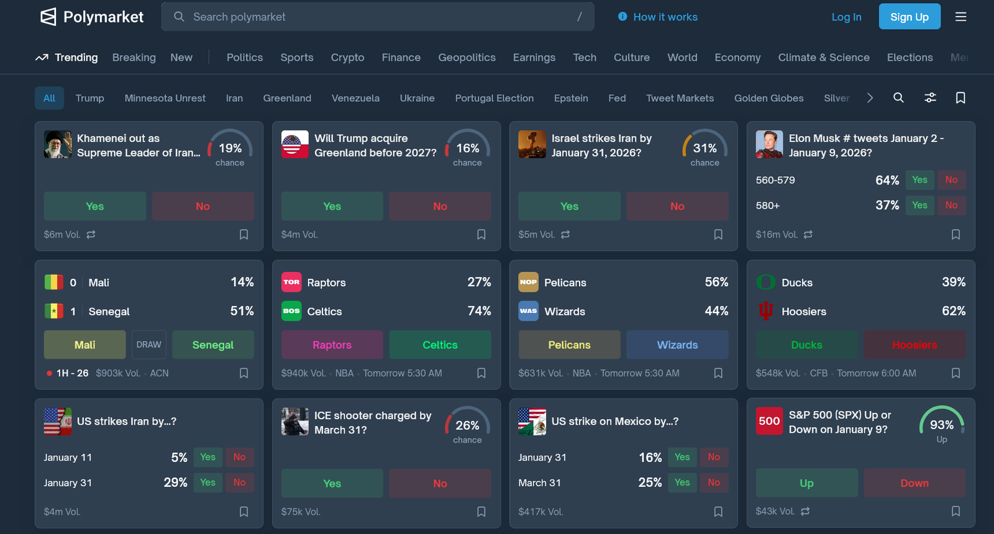994x534 pixels.
Task: Click the Polymarket logo icon
Action: [48, 17]
